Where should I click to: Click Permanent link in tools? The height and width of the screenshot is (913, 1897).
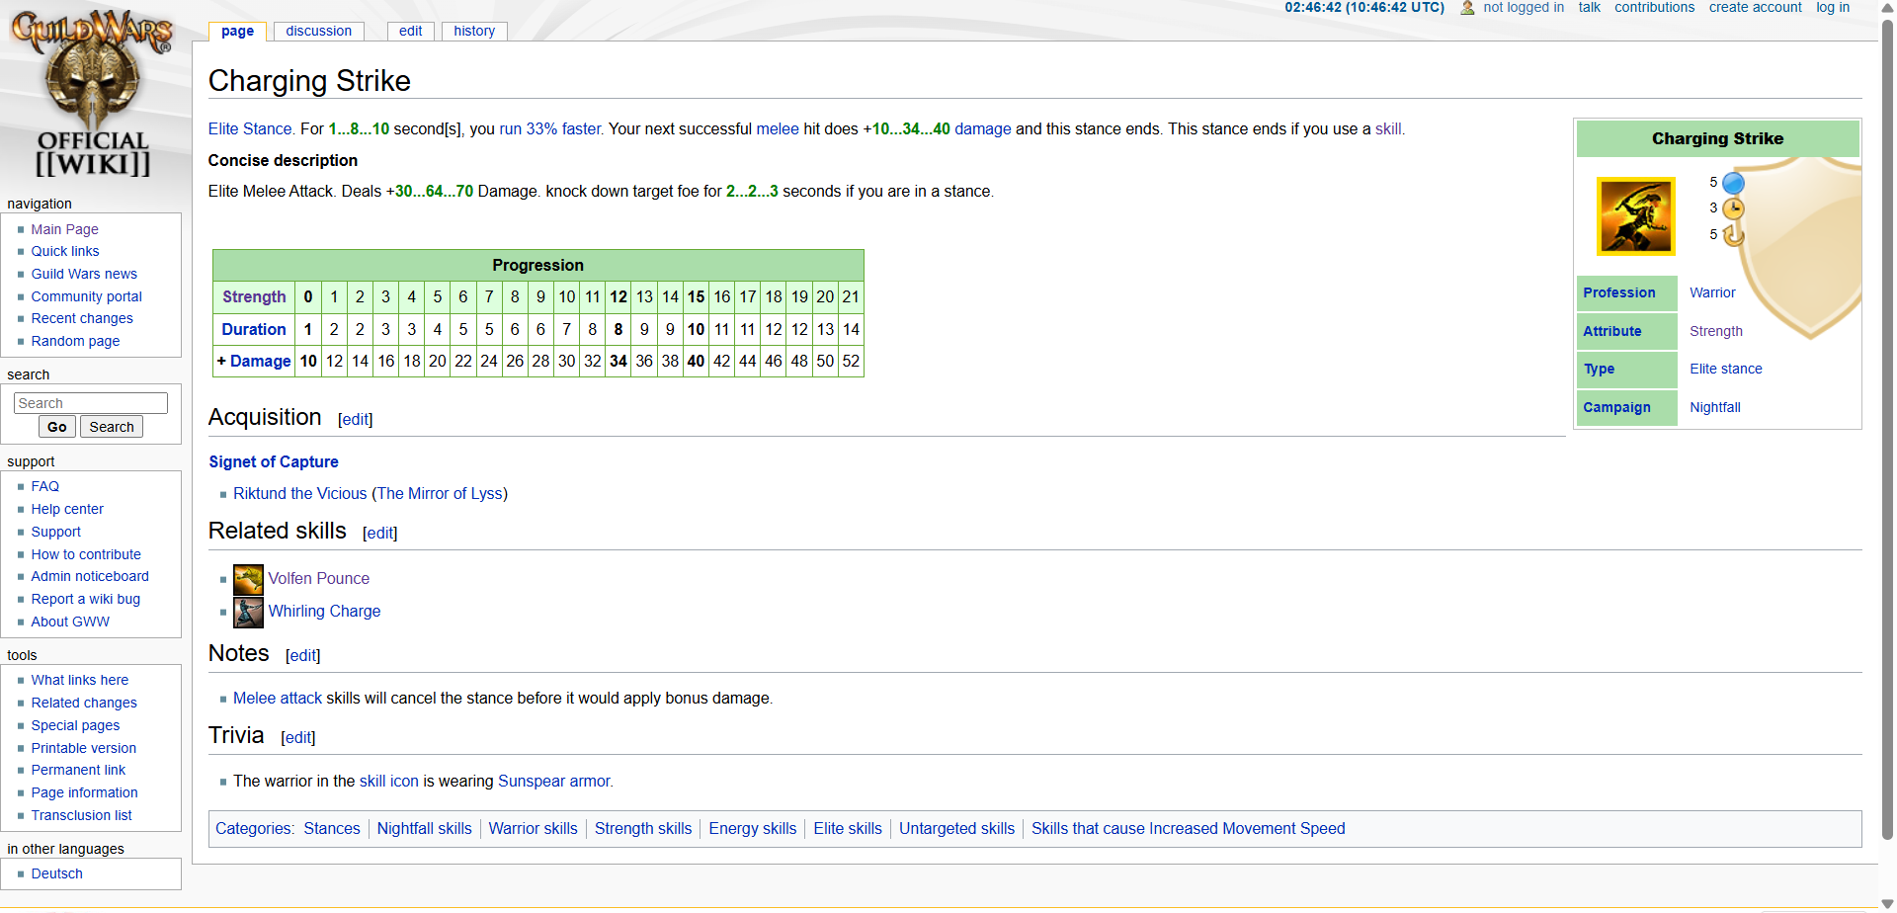78,770
